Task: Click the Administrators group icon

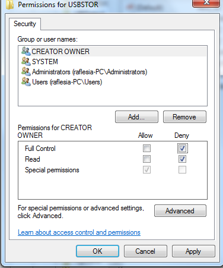Action: [x=26, y=71]
